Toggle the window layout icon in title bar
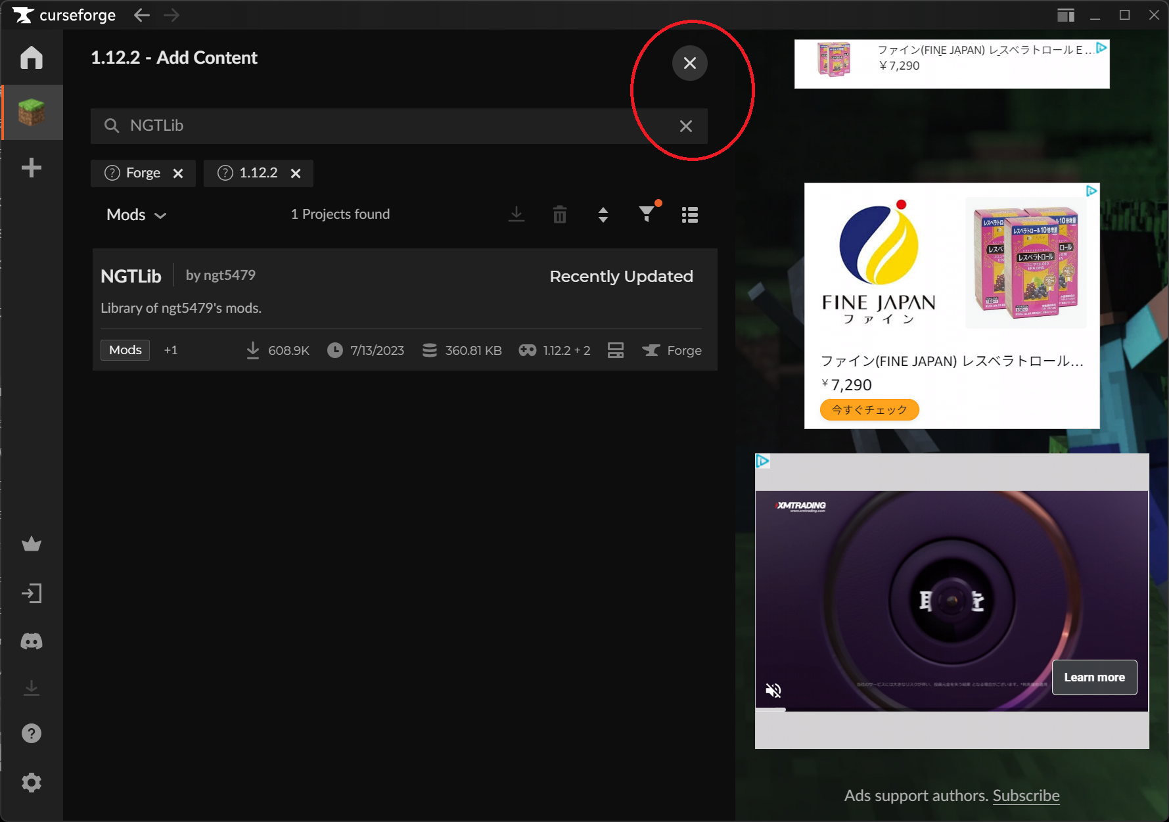Image resolution: width=1169 pixels, height=822 pixels. (x=1066, y=15)
